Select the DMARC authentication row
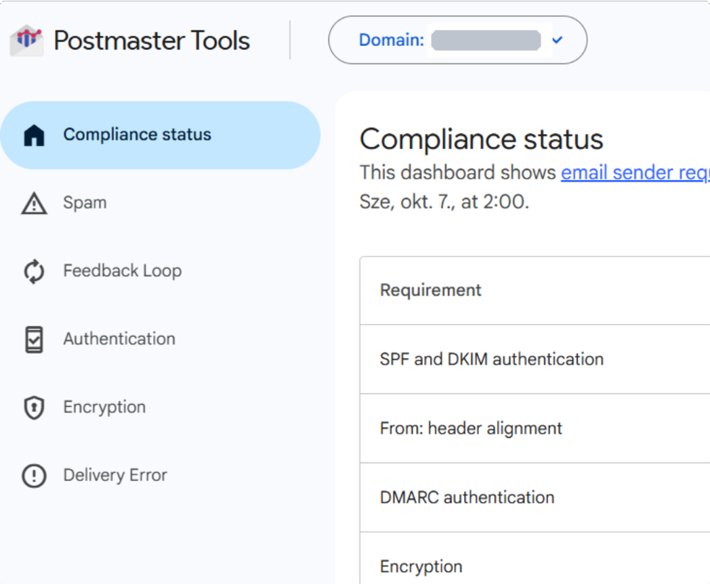 click(535, 497)
